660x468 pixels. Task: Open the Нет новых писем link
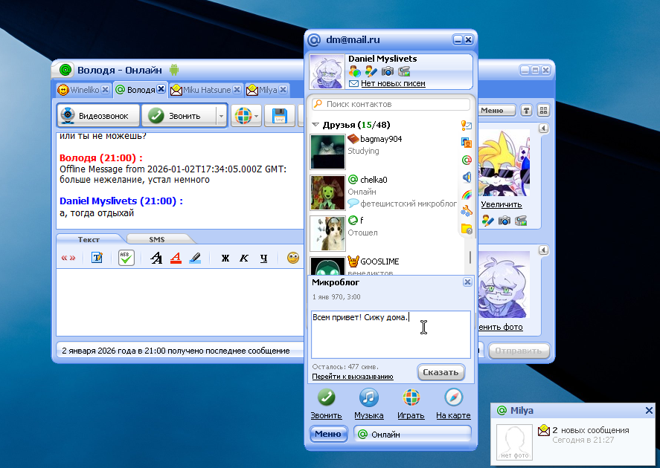click(x=393, y=84)
